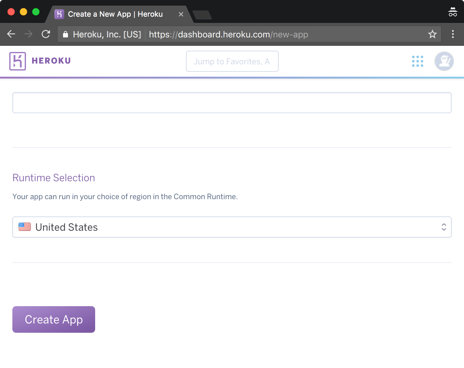Image resolution: width=464 pixels, height=368 pixels.
Task: Switch to the Create a New App tab
Action: 114,14
